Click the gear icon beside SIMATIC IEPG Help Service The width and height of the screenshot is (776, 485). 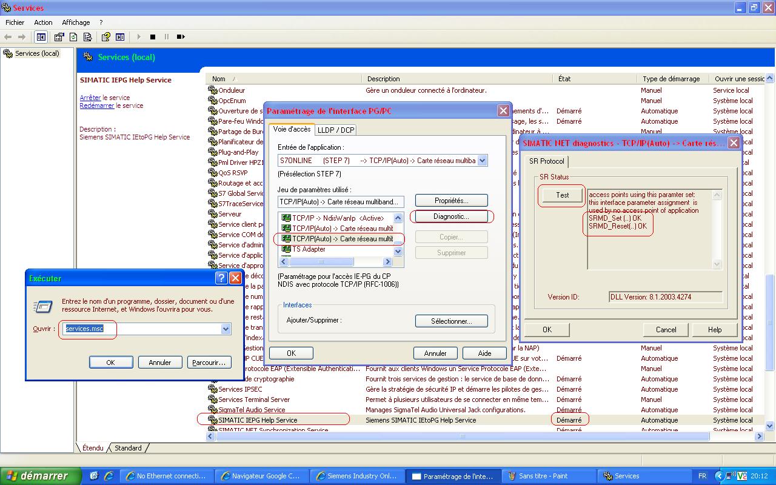(212, 420)
